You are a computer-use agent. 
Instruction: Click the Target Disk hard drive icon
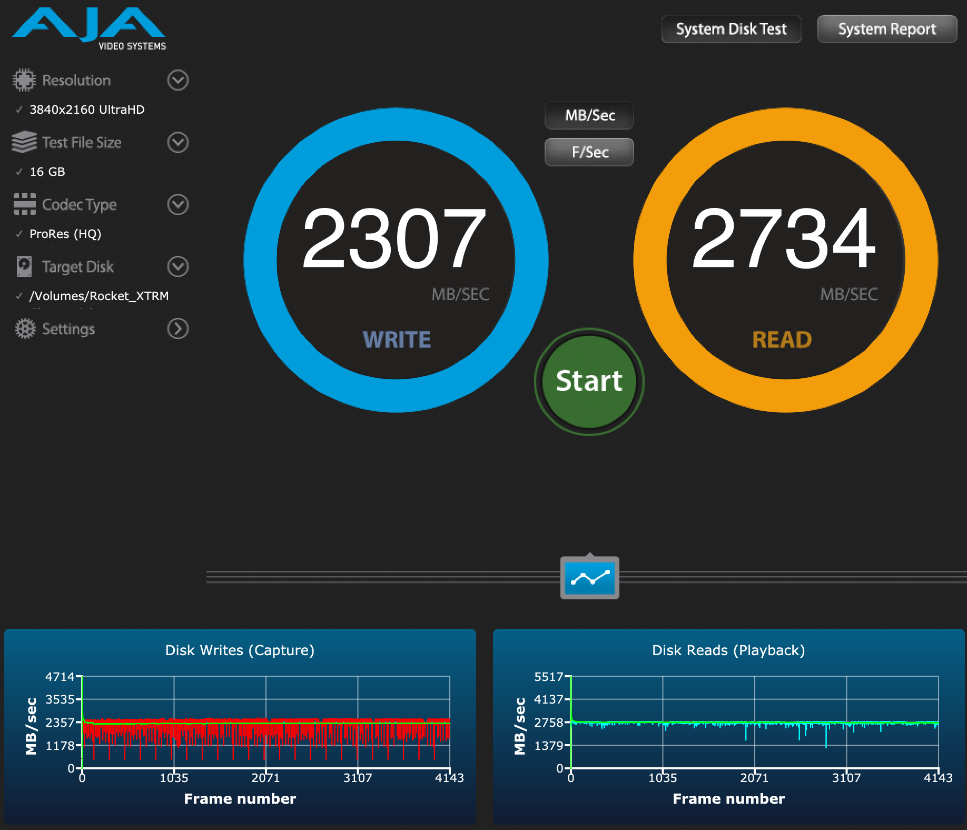click(x=24, y=266)
